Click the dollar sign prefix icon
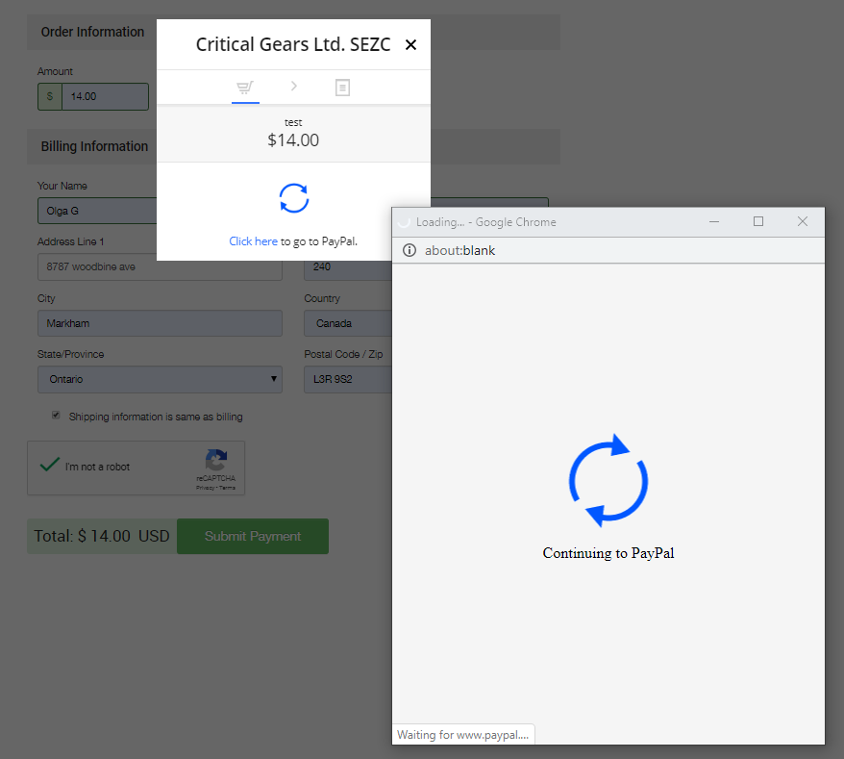 (x=50, y=96)
